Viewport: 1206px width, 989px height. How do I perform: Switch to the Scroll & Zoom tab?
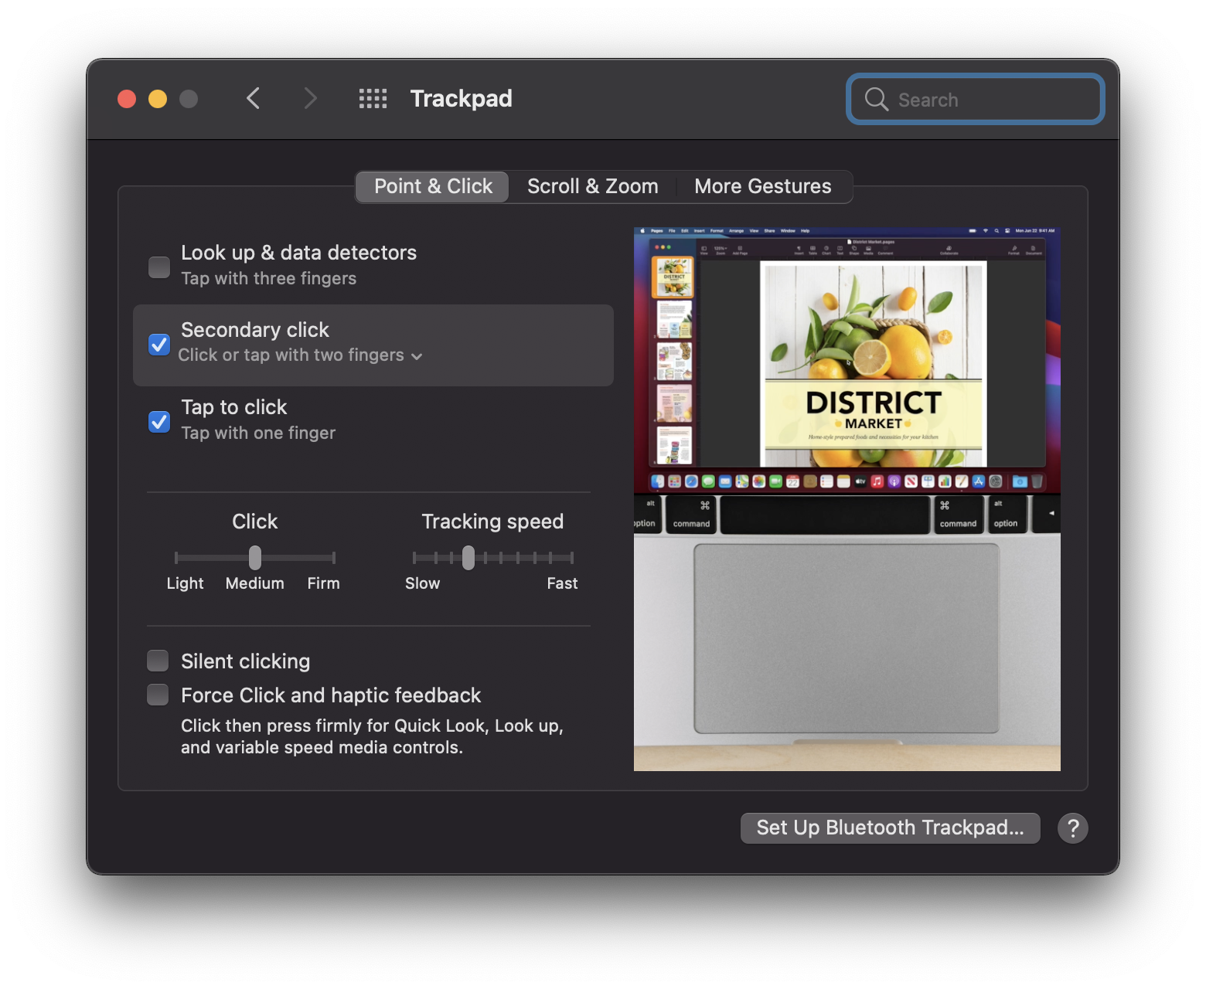tap(592, 187)
